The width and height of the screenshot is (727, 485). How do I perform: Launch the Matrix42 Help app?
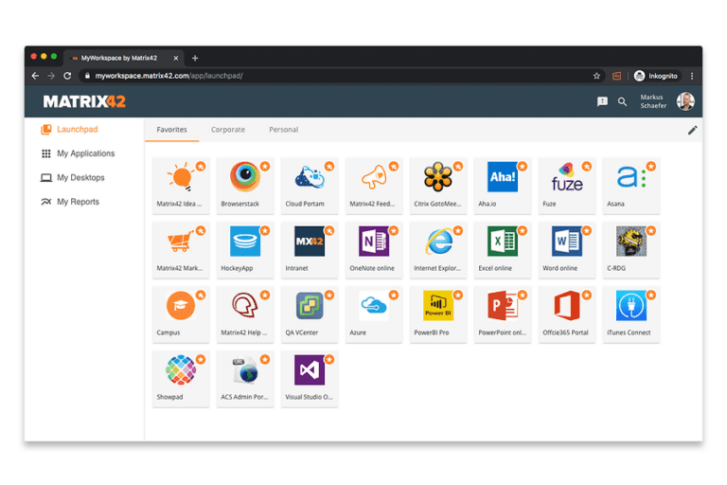[x=245, y=314]
